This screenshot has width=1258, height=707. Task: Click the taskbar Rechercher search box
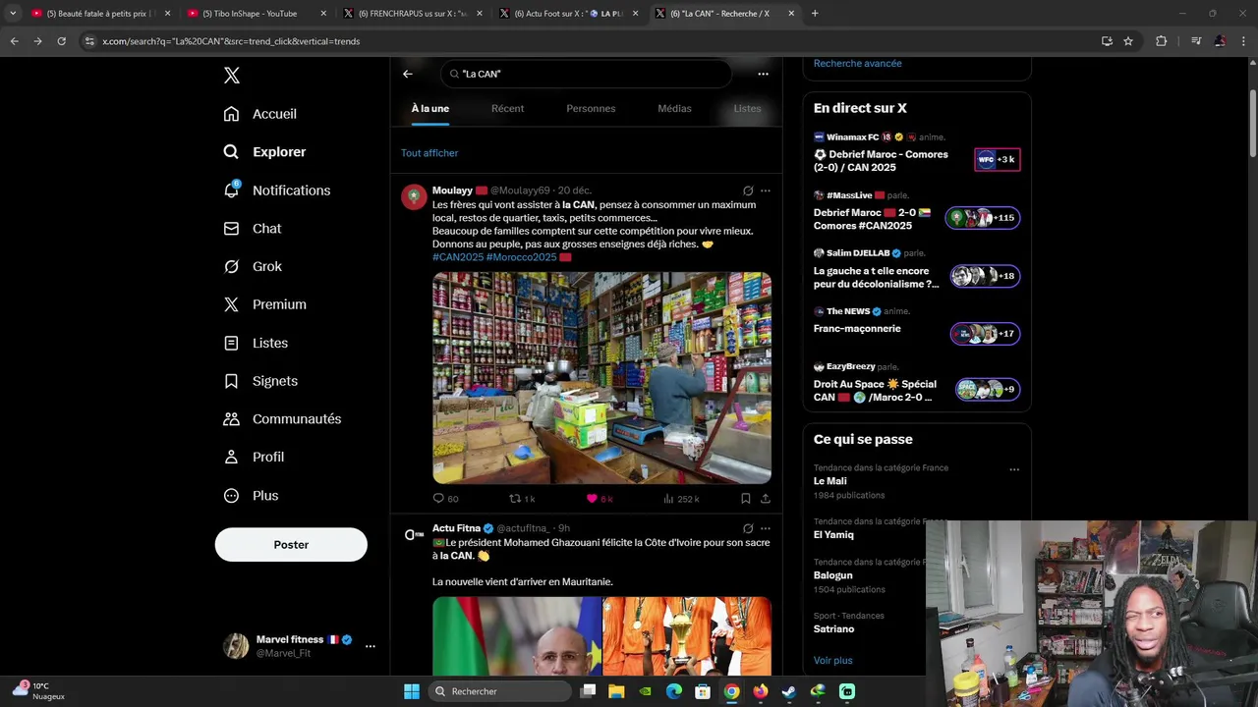500,691
